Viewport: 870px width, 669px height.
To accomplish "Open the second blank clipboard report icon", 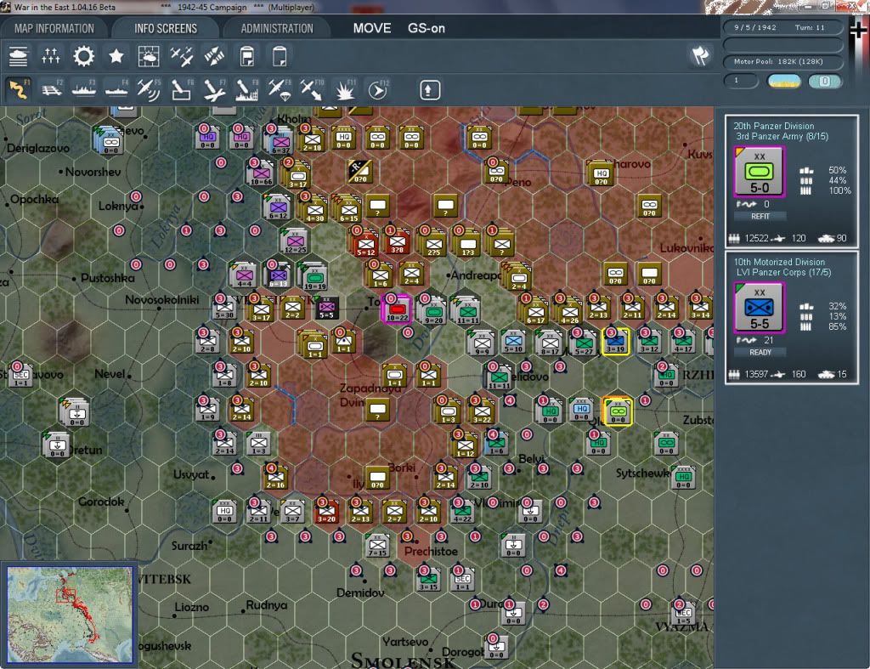I will pyautogui.click(x=280, y=57).
